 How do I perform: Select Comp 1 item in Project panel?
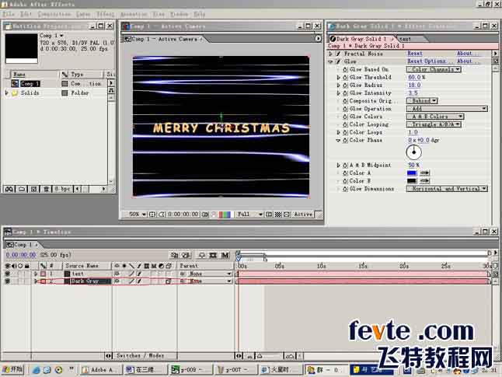tap(30, 84)
